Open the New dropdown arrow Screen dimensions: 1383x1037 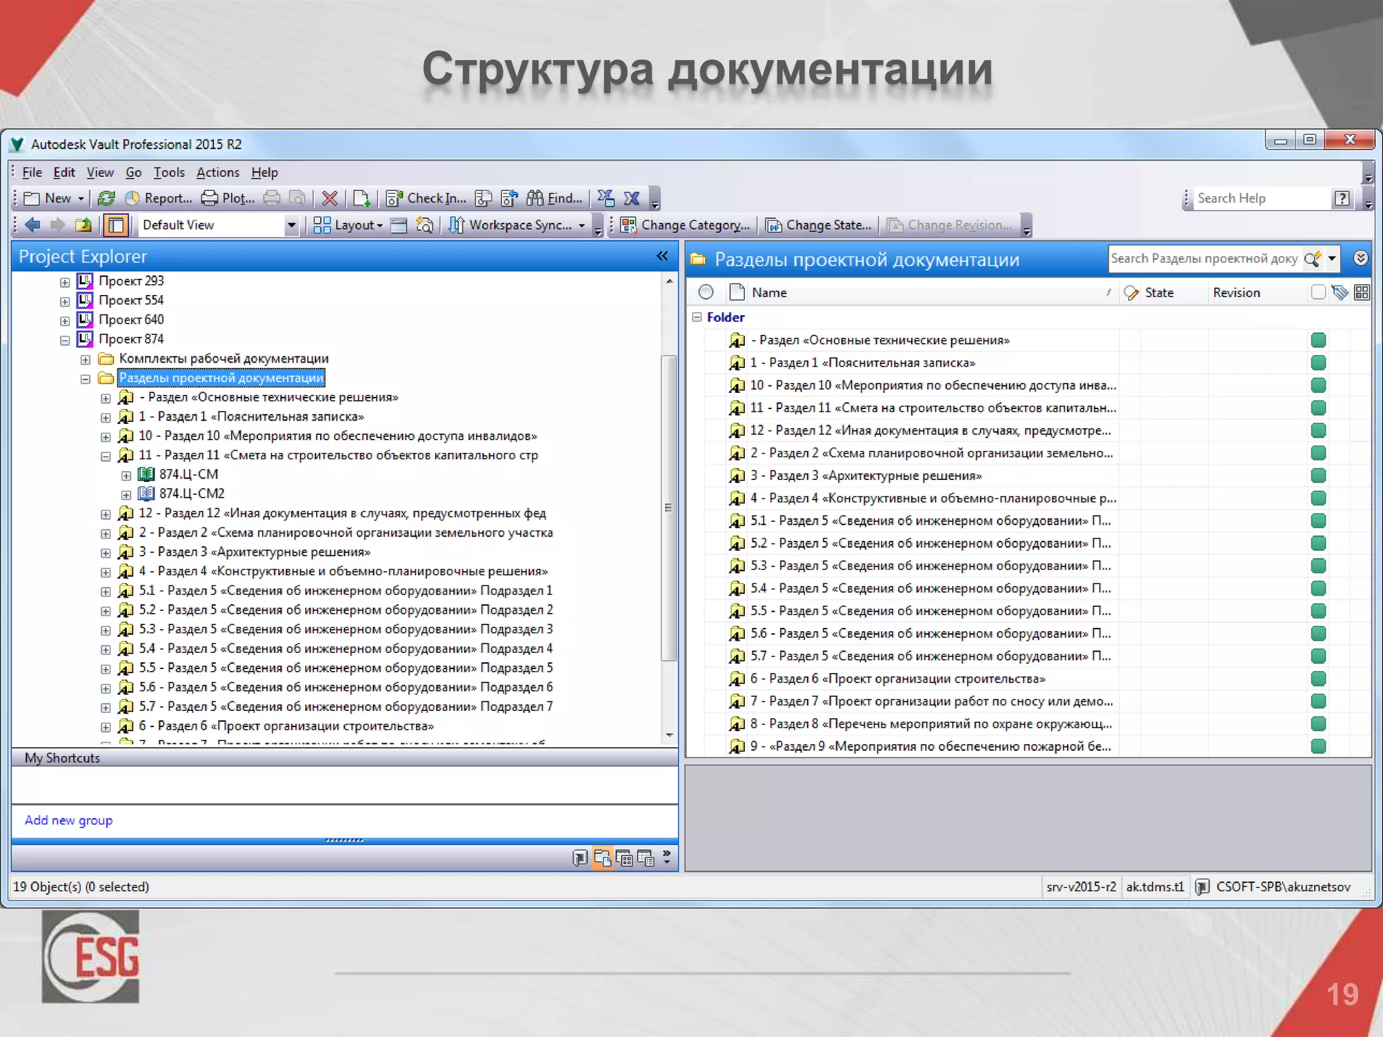coord(81,198)
